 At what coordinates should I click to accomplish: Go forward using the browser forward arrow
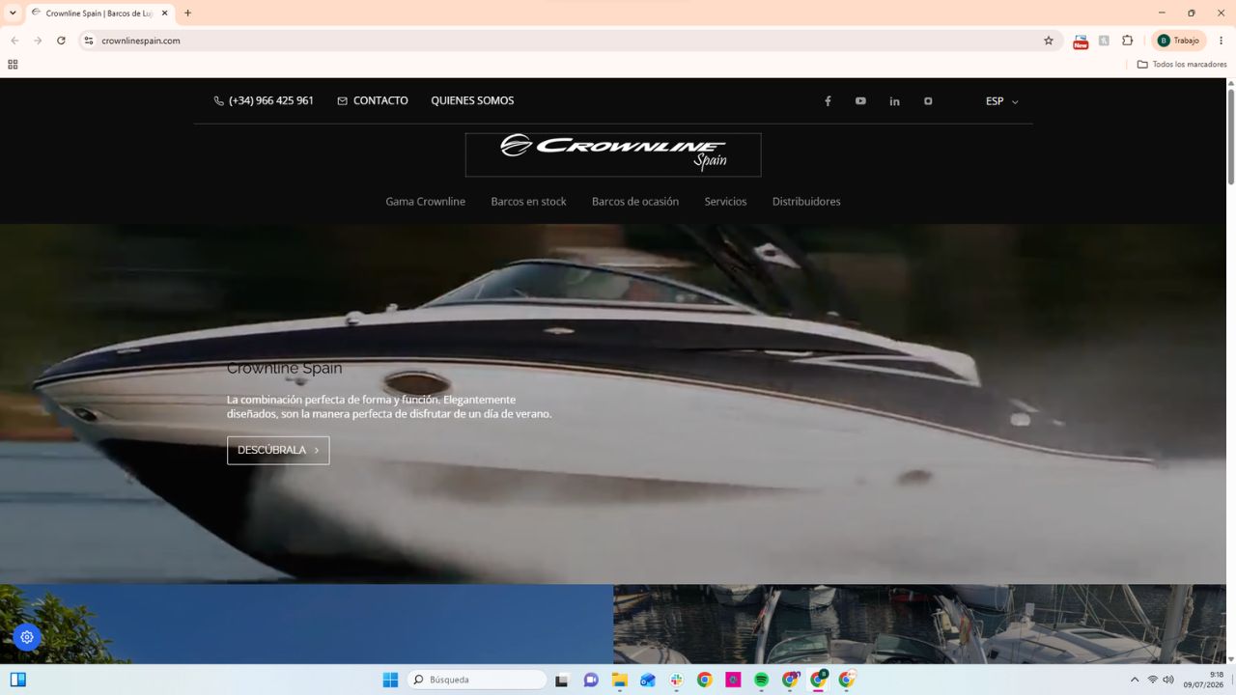pyautogui.click(x=38, y=41)
